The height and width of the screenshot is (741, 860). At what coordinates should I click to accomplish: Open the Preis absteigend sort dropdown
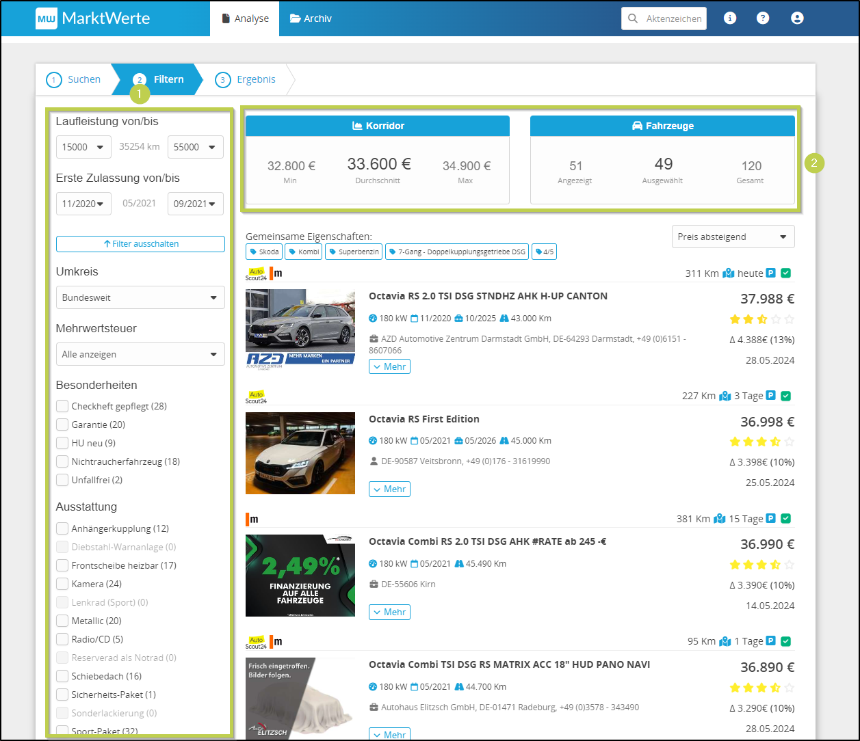(x=733, y=237)
